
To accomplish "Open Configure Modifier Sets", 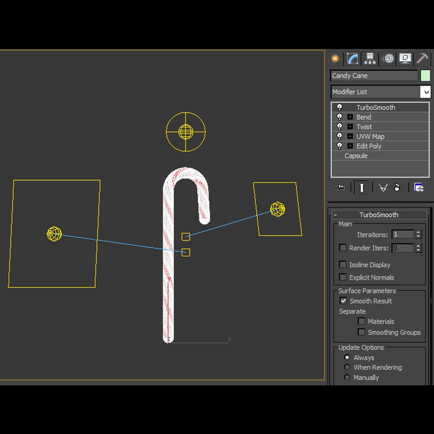I will coord(419,188).
